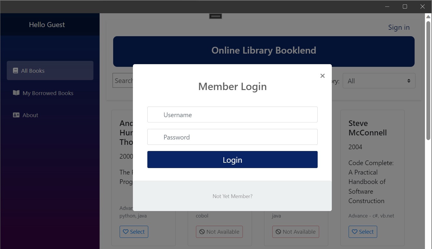Click the heart icon on Steve McConnell's Select button
The height and width of the screenshot is (249, 432).
coord(354,232)
